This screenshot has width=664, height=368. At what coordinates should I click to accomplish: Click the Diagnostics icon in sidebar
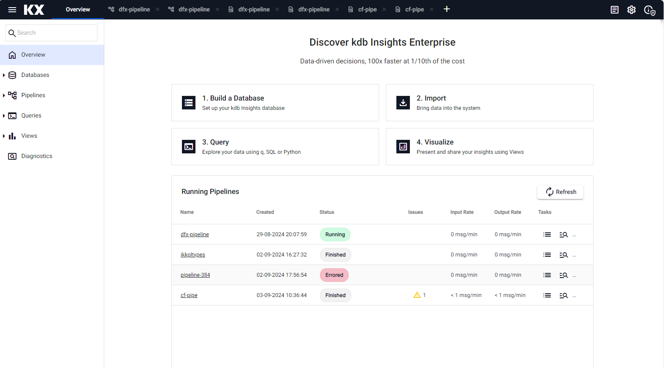tap(12, 156)
